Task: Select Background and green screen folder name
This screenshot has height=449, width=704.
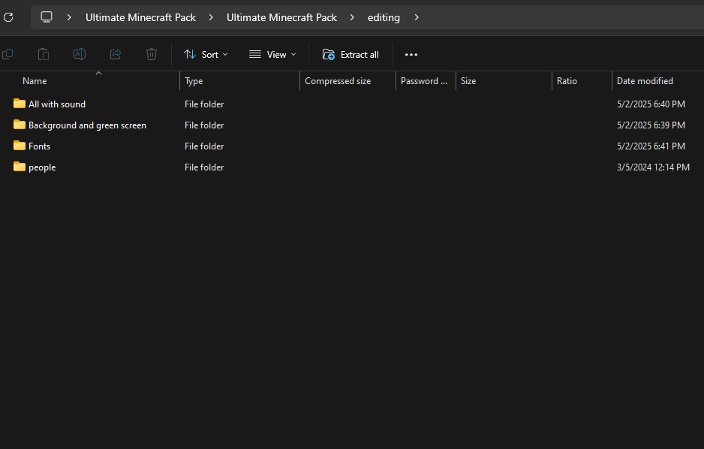Action: (87, 125)
